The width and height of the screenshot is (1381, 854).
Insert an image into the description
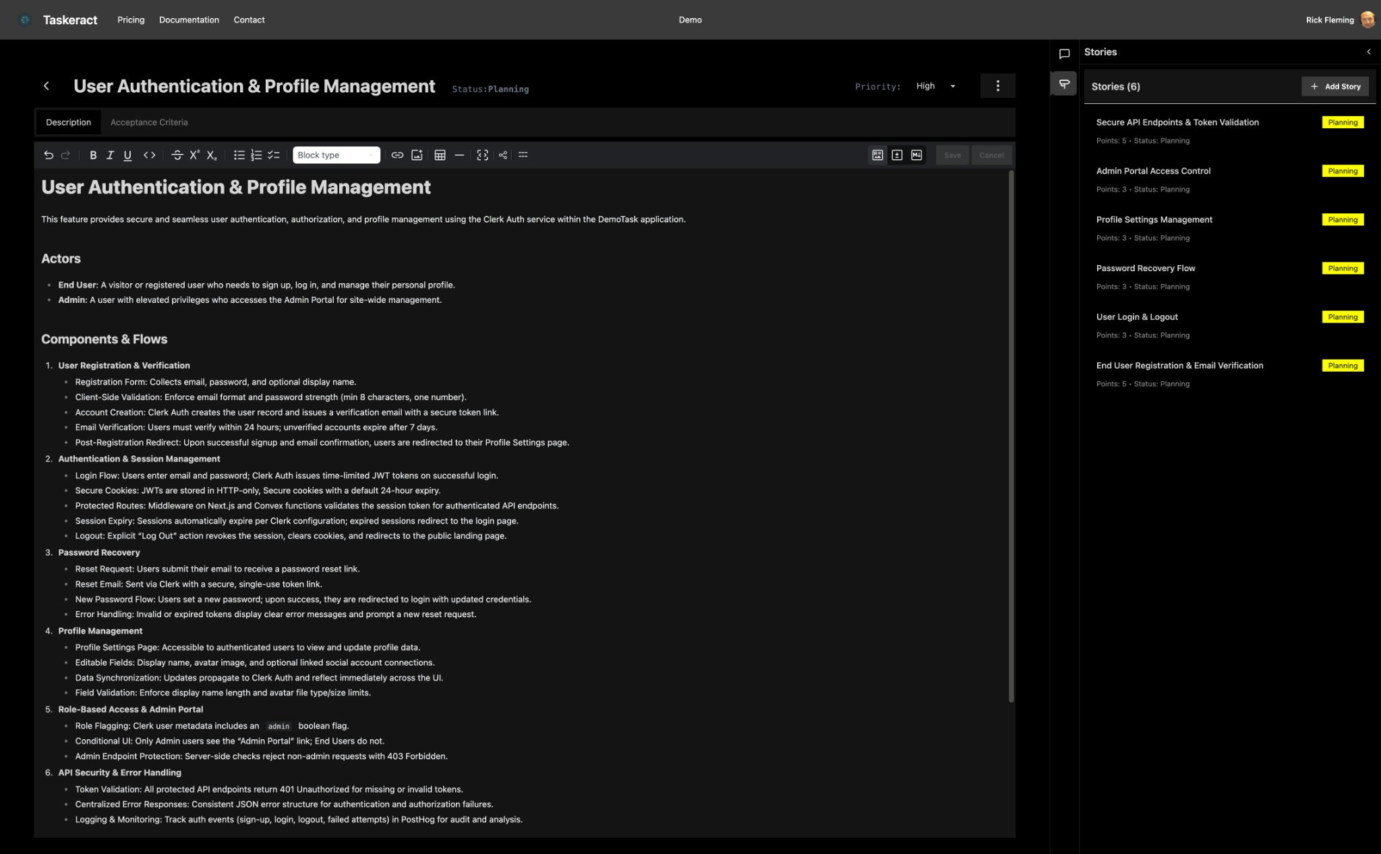click(417, 155)
